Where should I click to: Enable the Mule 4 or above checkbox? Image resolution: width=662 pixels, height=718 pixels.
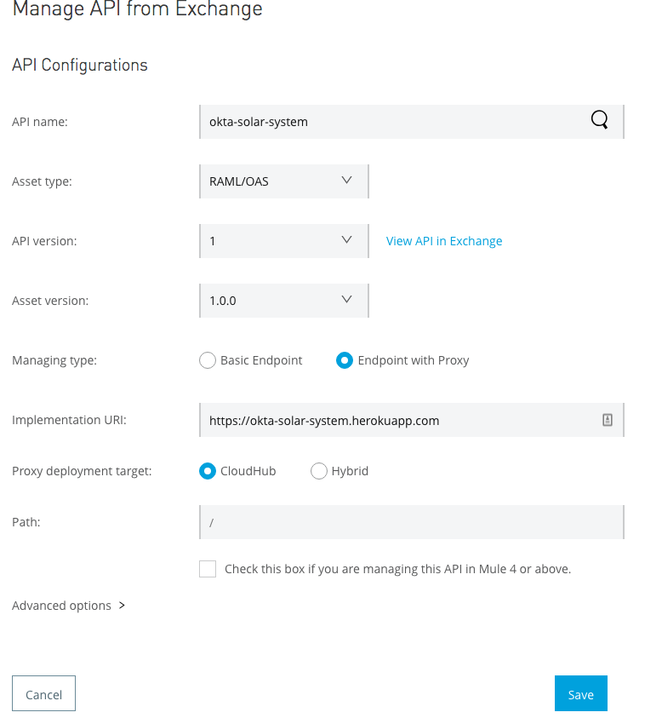(208, 569)
